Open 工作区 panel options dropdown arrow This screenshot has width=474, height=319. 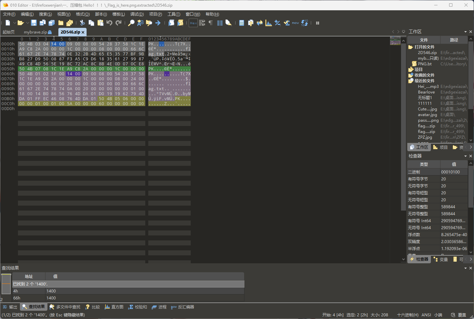click(x=465, y=32)
